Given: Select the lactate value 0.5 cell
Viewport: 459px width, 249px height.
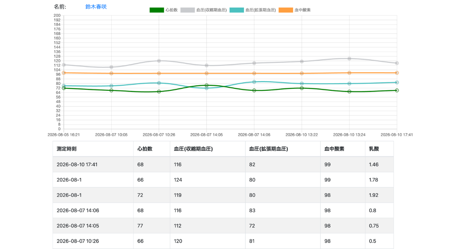Looking at the screenshot, I should 379,241.
